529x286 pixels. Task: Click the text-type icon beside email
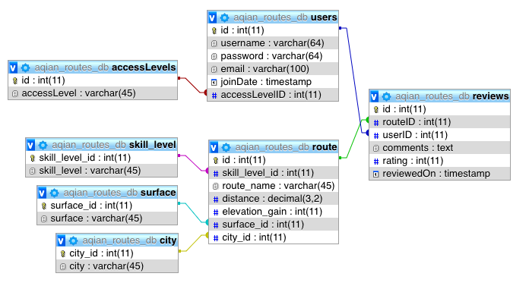(x=214, y=69)
